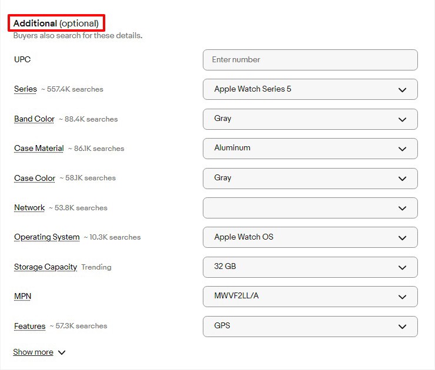
Task: Click the UPC number input field
Action: 310,60
